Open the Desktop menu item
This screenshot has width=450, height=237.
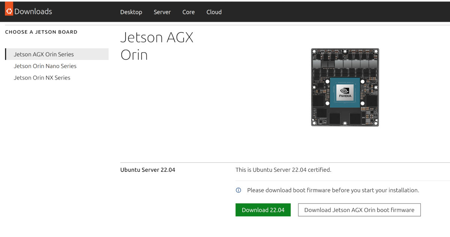[x=131, y=12]
